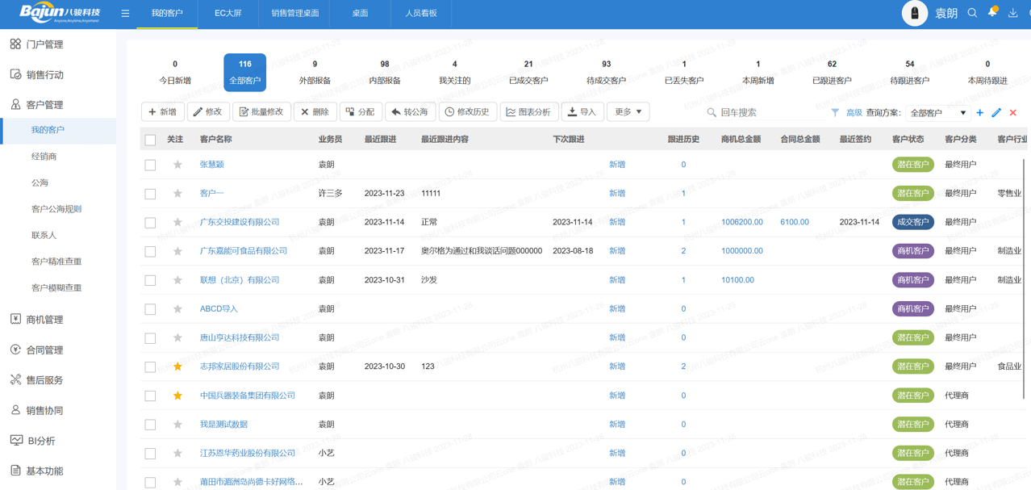The width and height of the screenshot is (1031, 490).
Task: Open the global search magnifier icon
Action: 971,13
